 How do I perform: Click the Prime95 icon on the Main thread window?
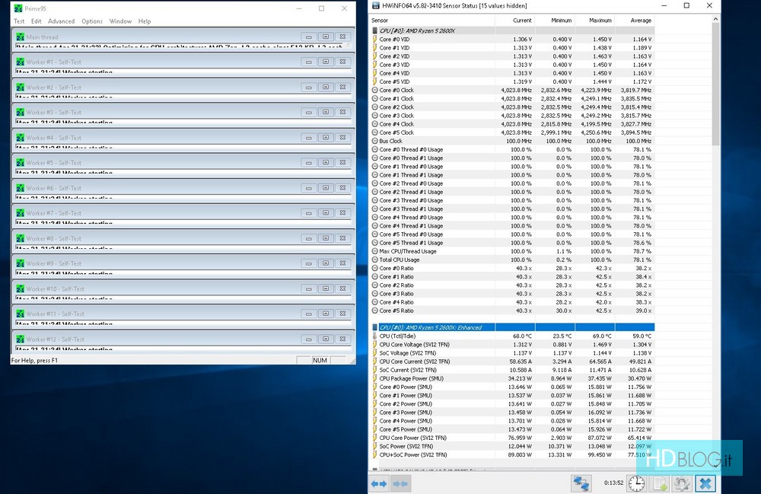[20, 37]
